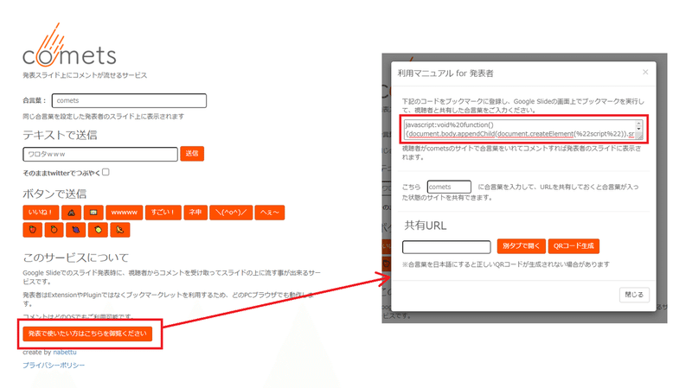Send the apple emoji reaction
Screen dimensions: 692x388
pos(32,230)
